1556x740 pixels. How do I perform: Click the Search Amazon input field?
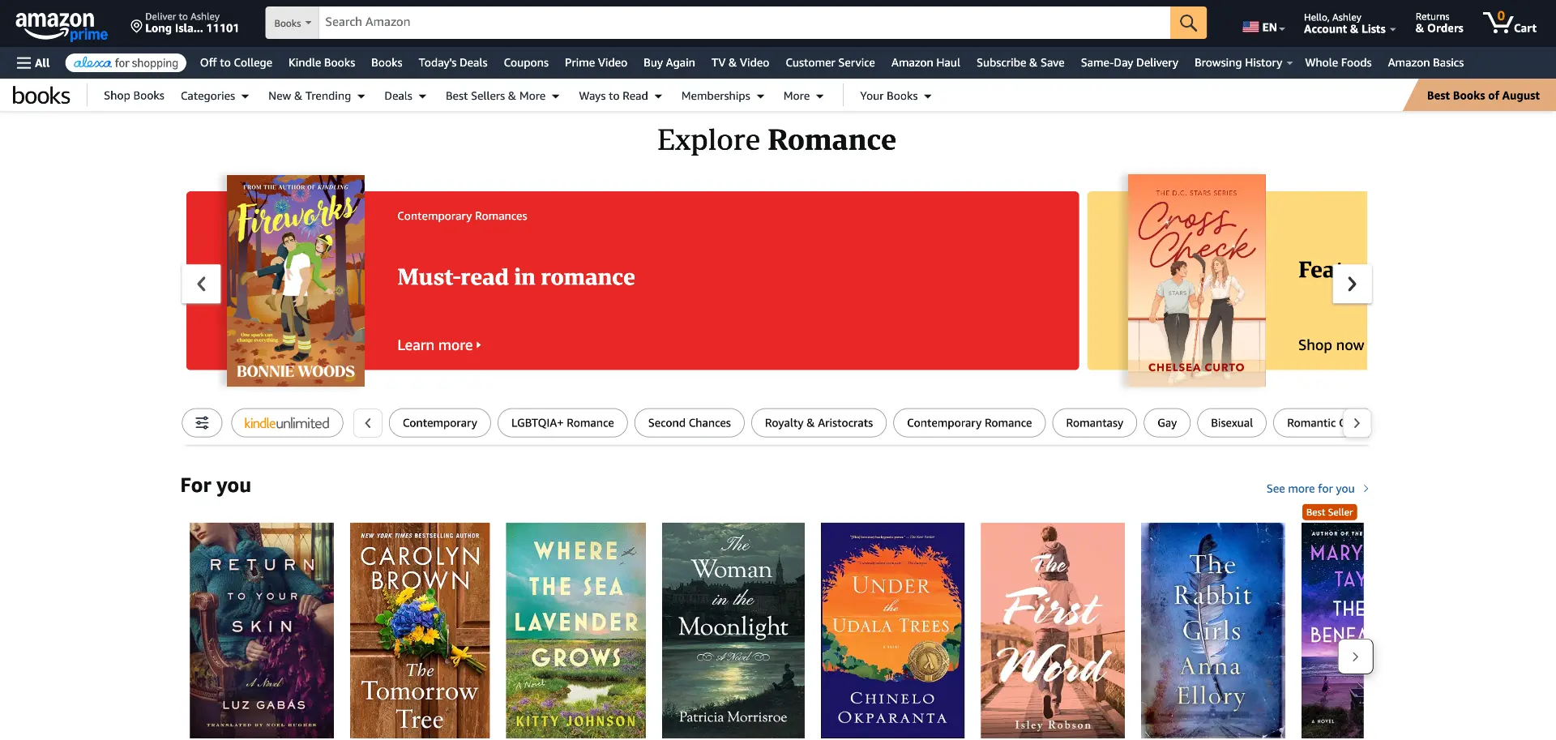coord(745,23)
